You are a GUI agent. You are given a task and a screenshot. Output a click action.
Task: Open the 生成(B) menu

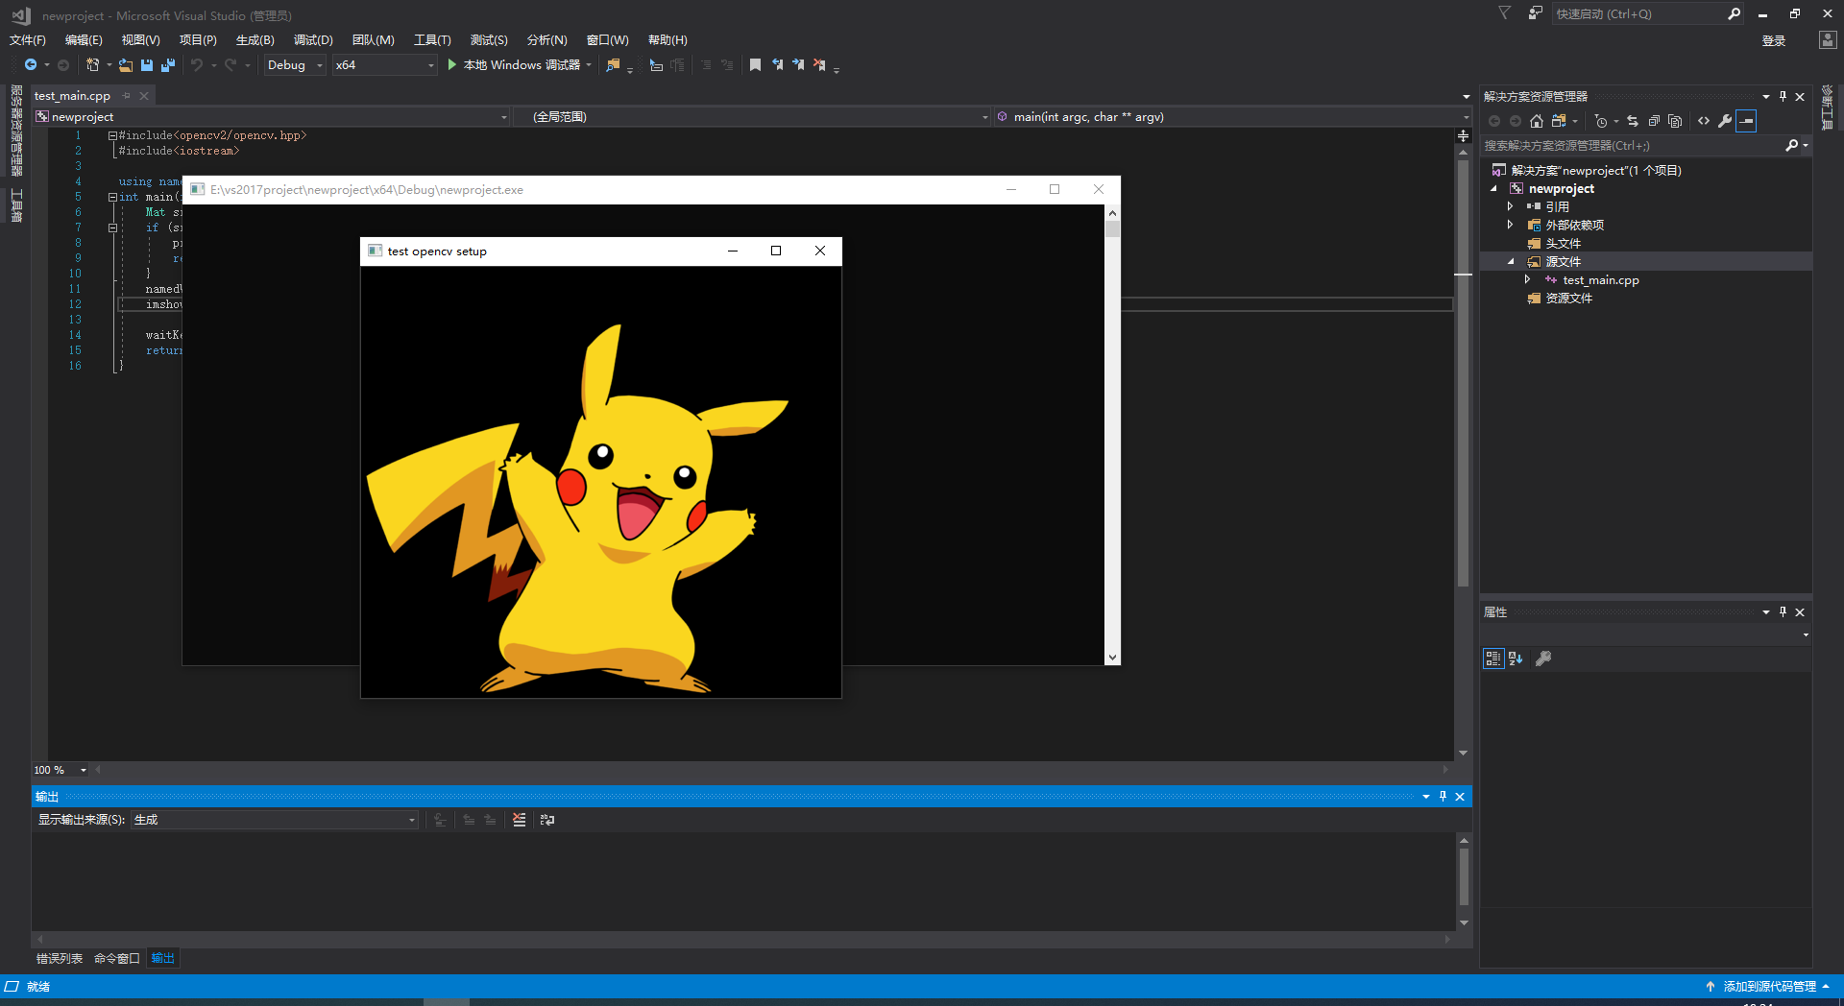pos(255,39)
